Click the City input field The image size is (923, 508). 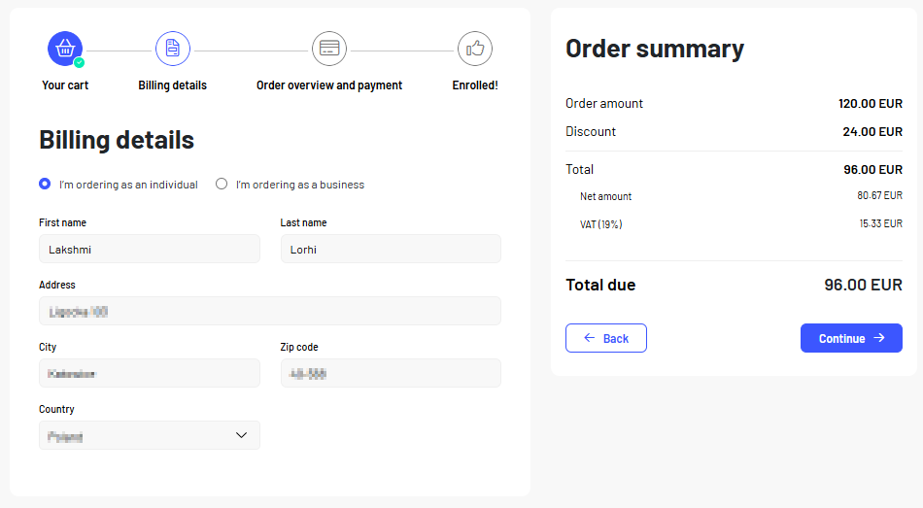point(150,373)
